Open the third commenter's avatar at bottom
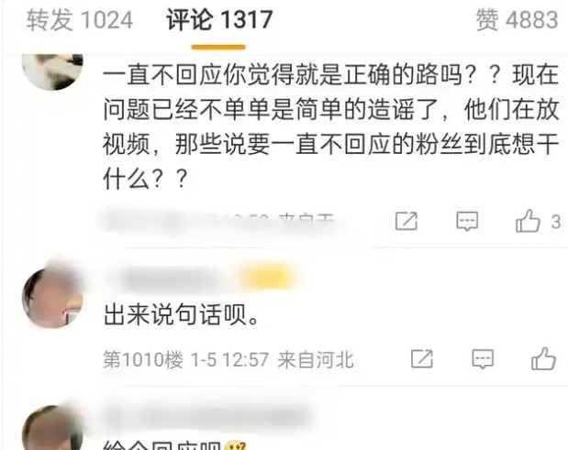Viewport: 568px width, 450px height. 52,429
